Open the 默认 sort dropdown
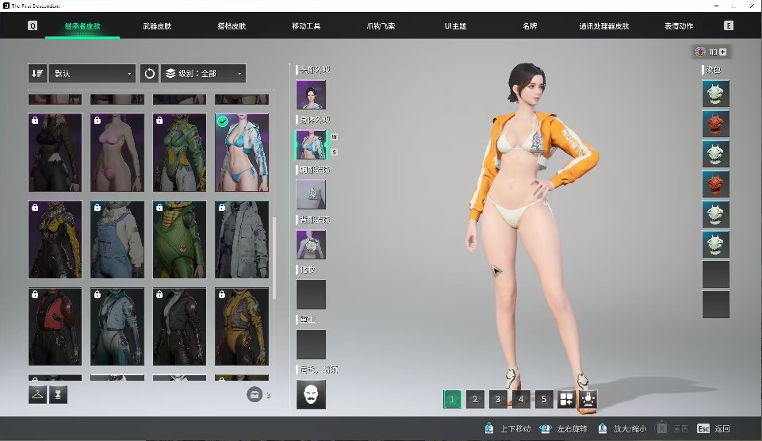 coord(92,74)
